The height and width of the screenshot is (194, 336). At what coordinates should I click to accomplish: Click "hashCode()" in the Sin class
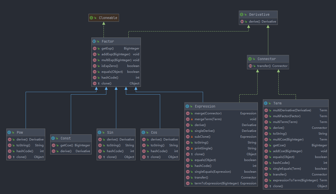click(x=115, y=151)
